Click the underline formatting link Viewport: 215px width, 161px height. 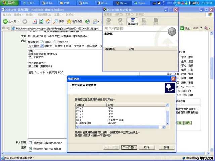68,46
